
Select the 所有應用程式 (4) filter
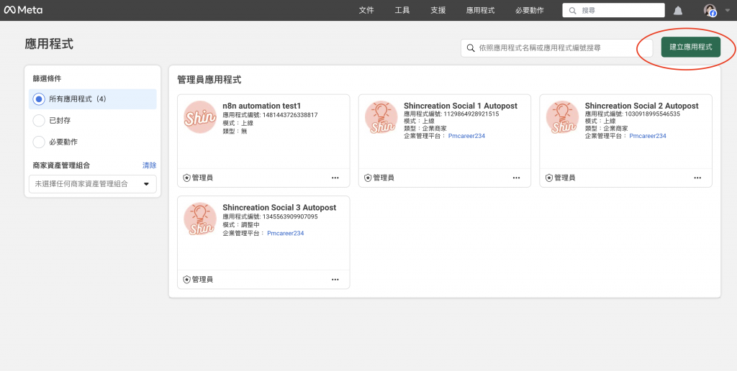point(93,99)
